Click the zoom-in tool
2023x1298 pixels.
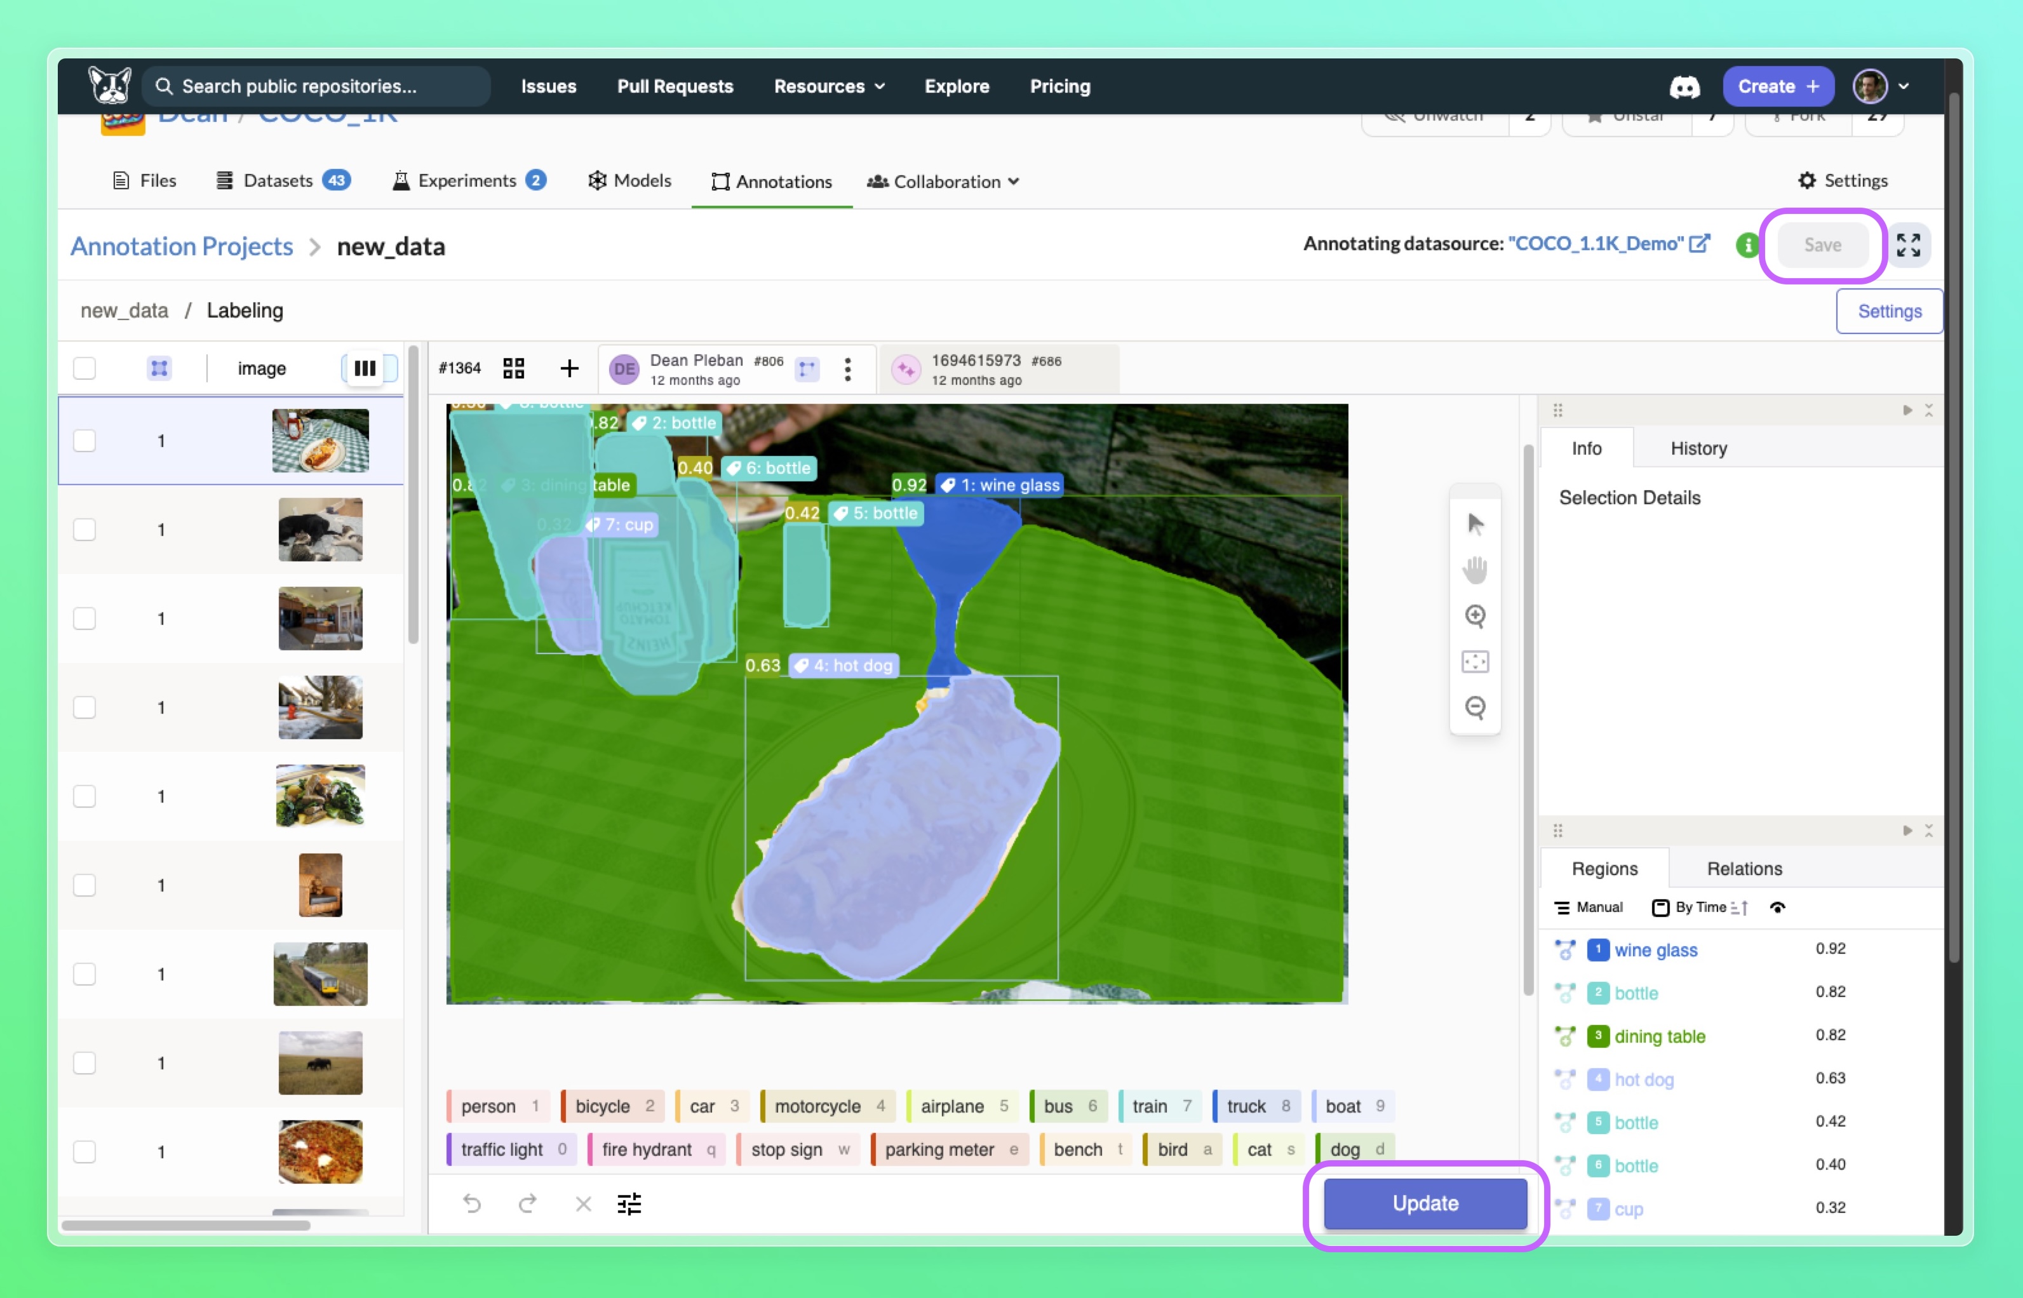pos(1473,613)
